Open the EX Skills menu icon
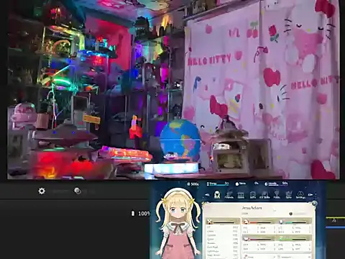 [x=264, y=195]
